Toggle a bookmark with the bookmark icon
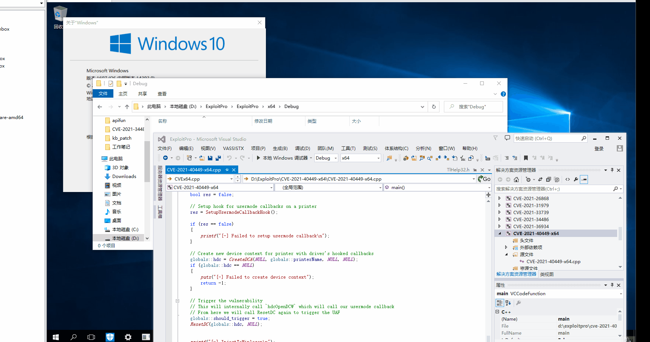This screenshot has height=342, width=650. [526, 158]
